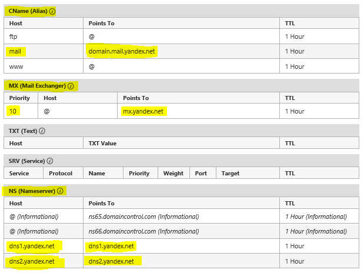Click Weight column header in SRV table

173,174
